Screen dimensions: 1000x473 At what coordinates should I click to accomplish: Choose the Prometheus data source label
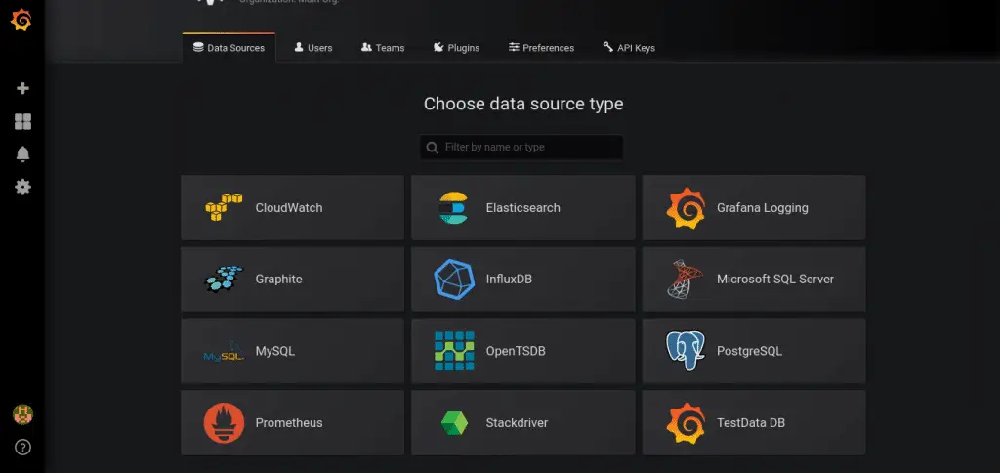coord(289,423)
